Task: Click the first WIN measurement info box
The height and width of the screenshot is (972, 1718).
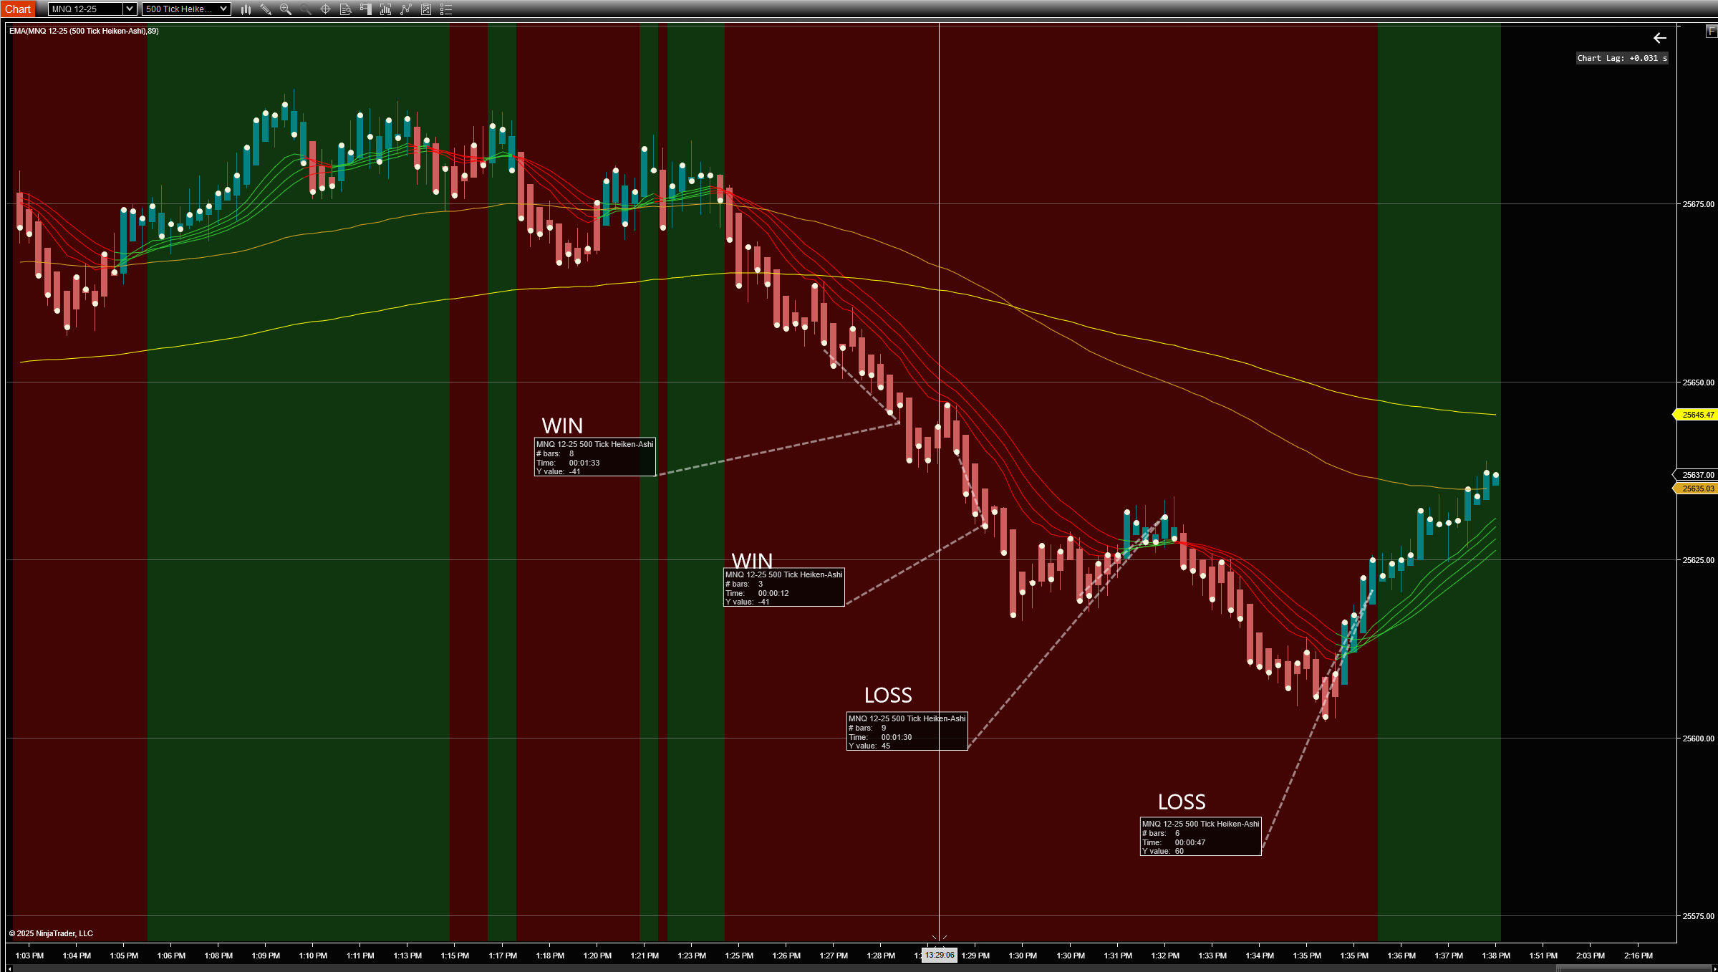Action: coord(594,457)
